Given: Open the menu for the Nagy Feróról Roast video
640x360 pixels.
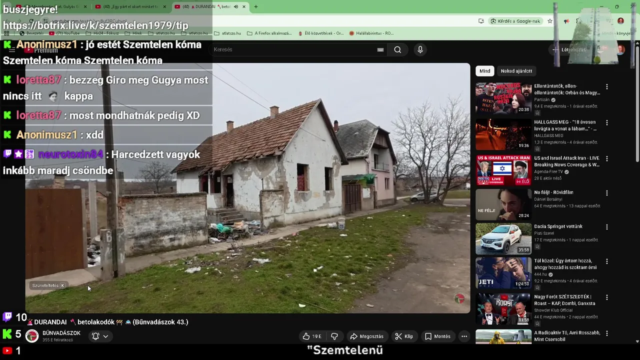Looking at the screenshot, I should pos(607,297).
